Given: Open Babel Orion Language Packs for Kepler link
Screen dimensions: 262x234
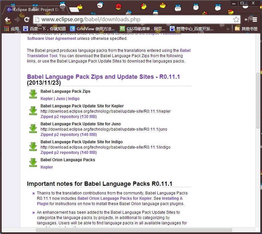Looking at the screenshot, I should point(114,198).
